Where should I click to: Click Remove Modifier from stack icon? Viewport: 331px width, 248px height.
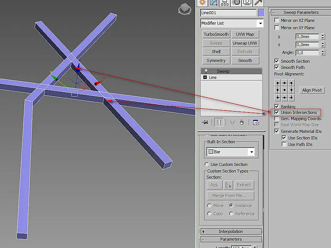click(x=242, y=122)
